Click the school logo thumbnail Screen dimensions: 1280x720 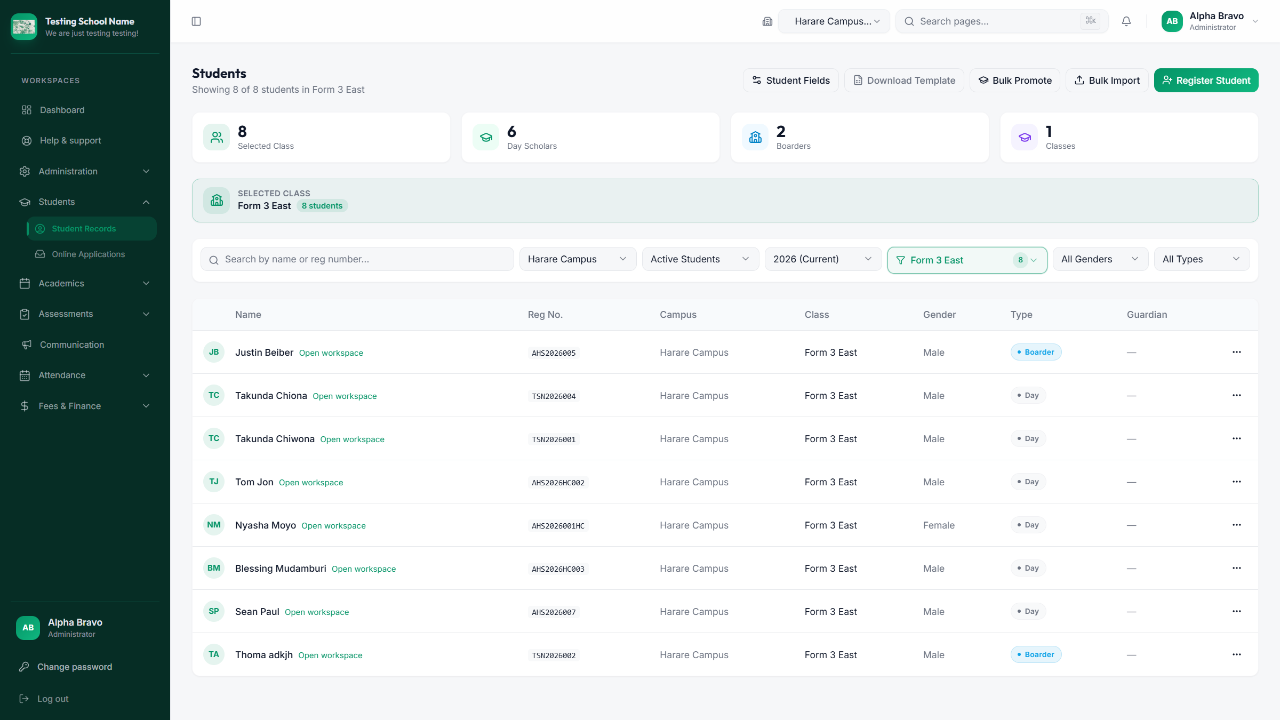tap(24, 27)
